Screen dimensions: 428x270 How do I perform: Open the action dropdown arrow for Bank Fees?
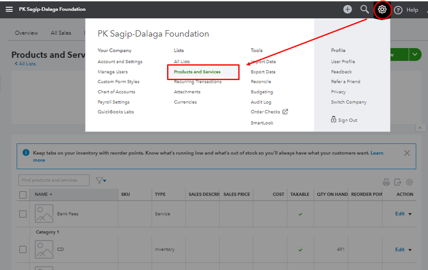click(410, 214)
